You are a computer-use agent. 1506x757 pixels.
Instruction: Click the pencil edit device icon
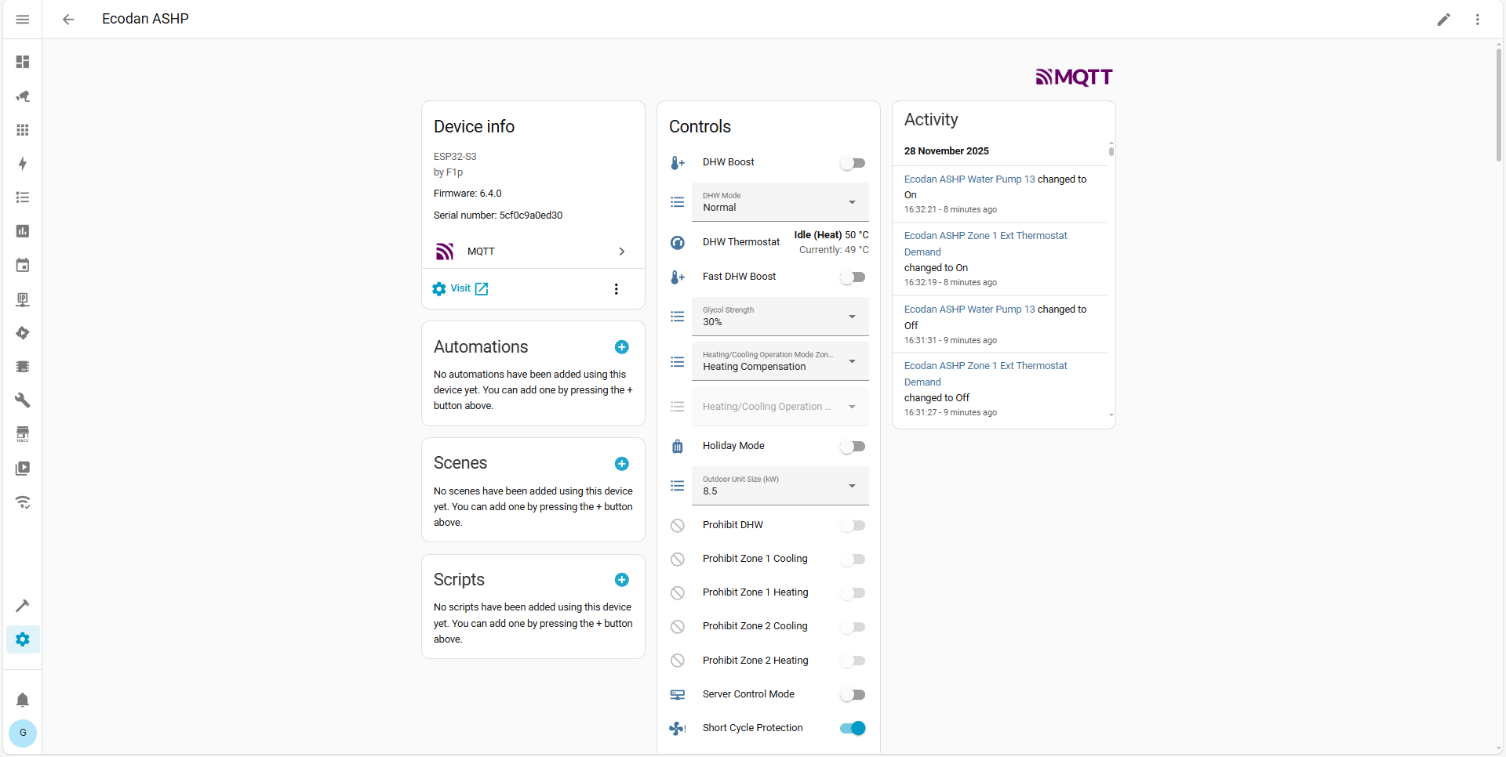[x=1443, y=20]
